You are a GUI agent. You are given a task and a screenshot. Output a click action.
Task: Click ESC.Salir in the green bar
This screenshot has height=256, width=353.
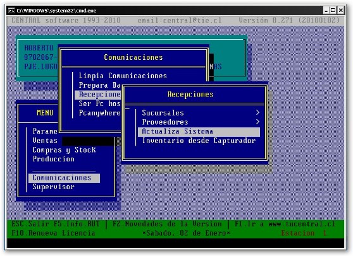pos(30,224)
